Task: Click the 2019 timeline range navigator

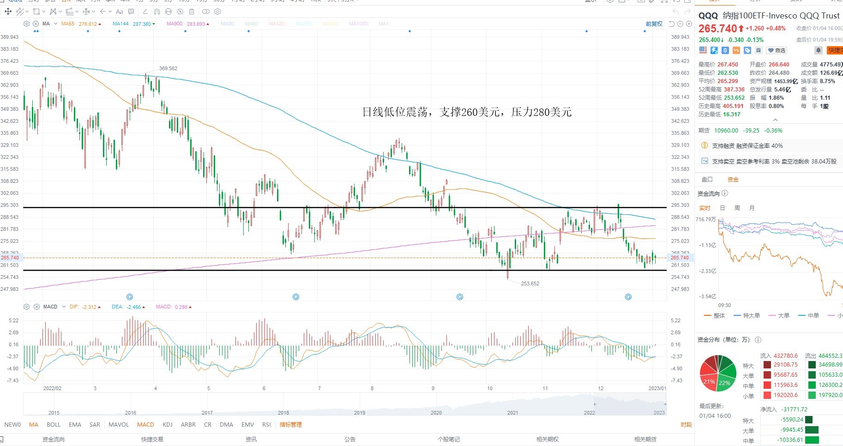Action: coord(359,413)
